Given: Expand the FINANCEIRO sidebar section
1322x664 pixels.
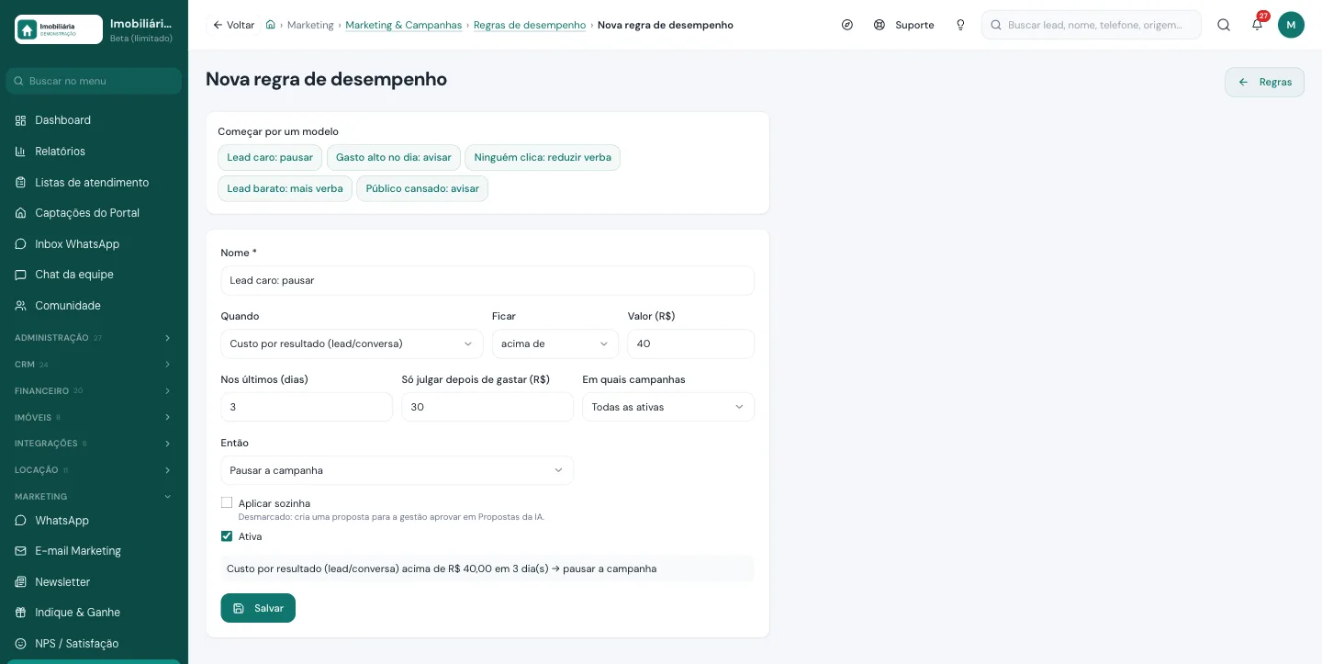Looking at the screenshot, I should click(94, 391).
